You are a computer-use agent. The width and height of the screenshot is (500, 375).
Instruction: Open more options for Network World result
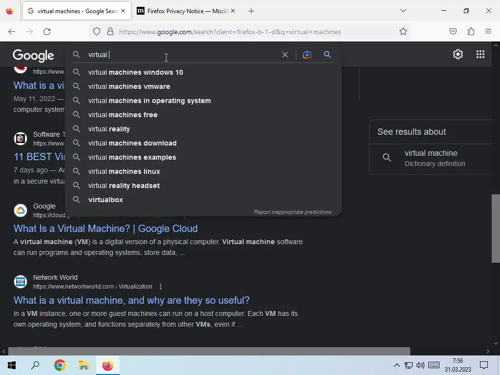point(160,286)
